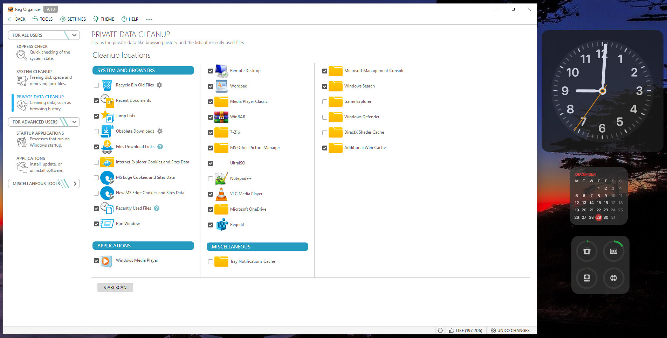Click the Recycle Bin icon
667x338 pixels.
coord(107,85)
